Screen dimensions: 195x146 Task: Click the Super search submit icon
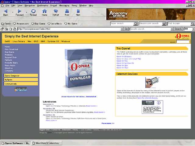(136, 24)
